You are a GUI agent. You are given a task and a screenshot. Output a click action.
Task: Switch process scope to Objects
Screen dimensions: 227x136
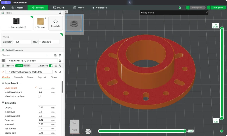(27, 66)
